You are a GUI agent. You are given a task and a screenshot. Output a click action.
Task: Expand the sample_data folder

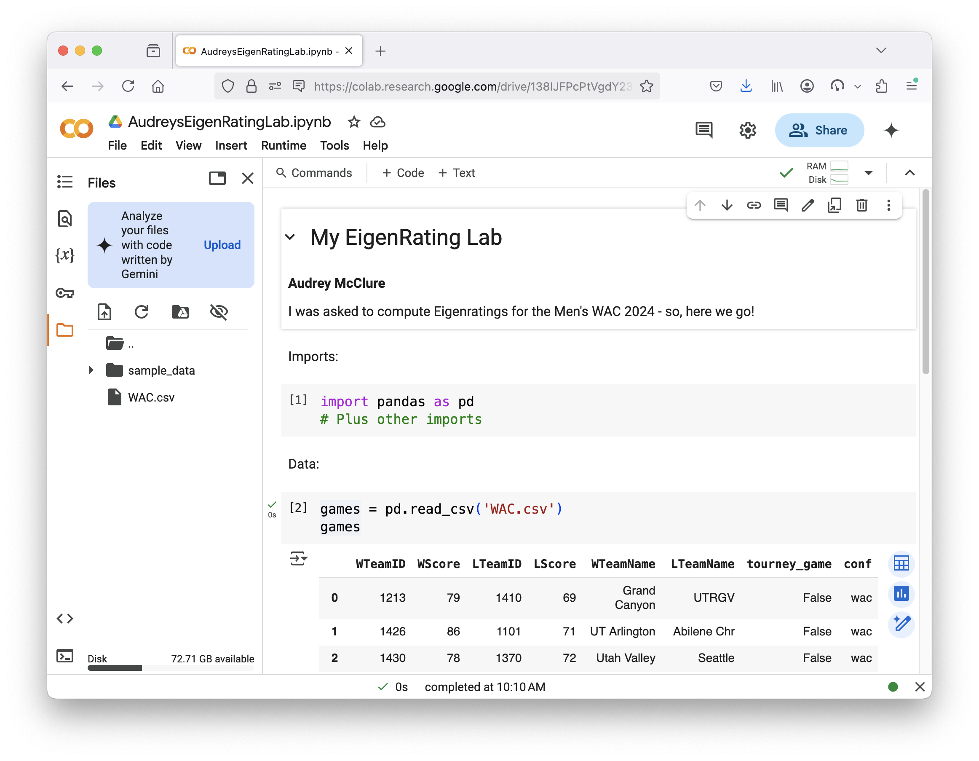(91, 370)
